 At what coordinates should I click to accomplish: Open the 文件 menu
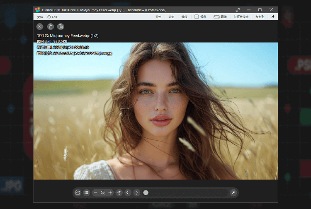(x=40, y=17)
